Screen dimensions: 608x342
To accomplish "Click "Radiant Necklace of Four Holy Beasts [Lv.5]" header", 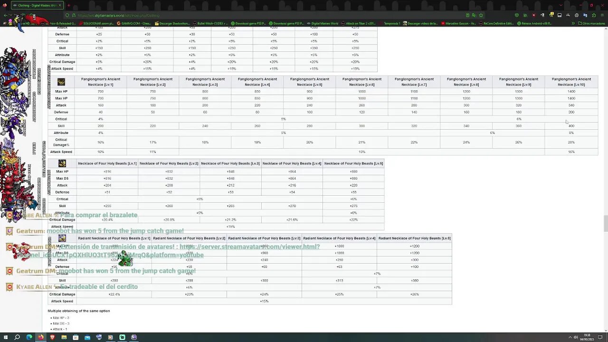I will tap(415, 238).
